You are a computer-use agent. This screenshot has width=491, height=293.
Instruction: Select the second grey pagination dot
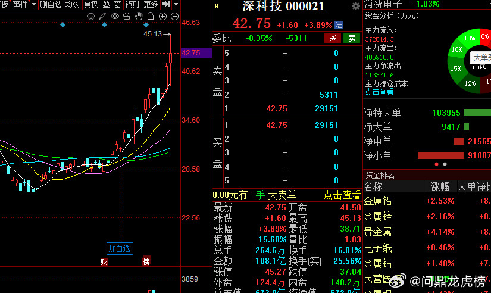point(445,164)
